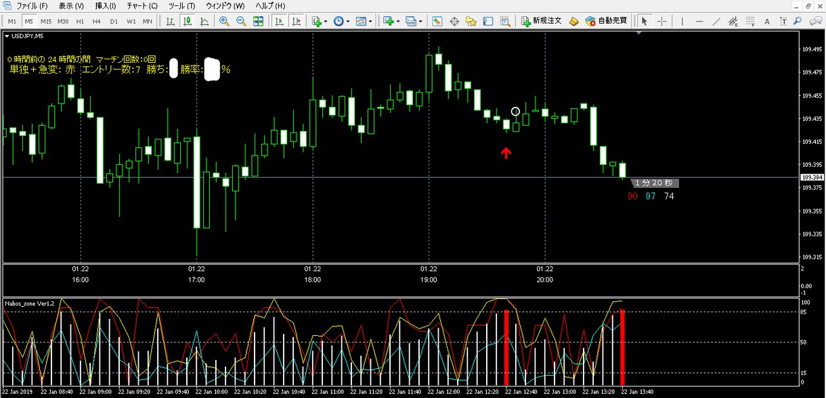
Task: Open the ツール (T) menu
Action: pos(181,5)
